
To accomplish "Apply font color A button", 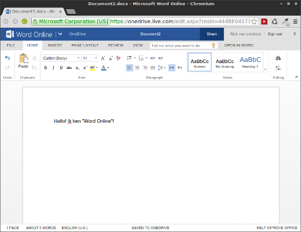I will point(104,68).
